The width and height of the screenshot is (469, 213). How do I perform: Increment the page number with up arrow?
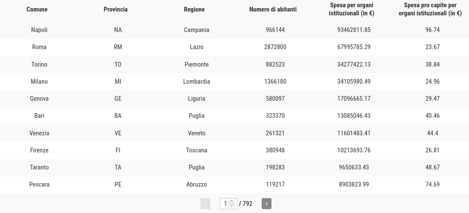click(232, 201)
